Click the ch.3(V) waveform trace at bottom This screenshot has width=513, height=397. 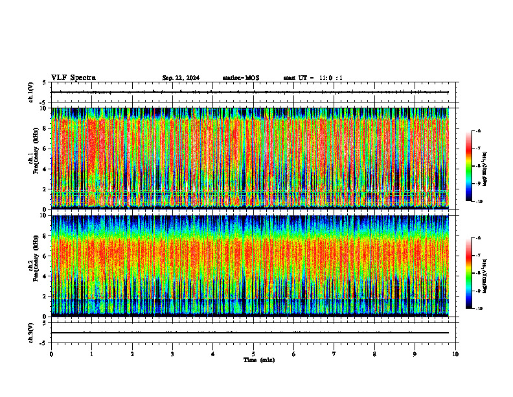[x=250, y=333]
